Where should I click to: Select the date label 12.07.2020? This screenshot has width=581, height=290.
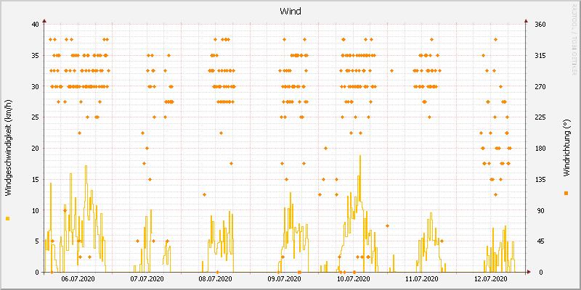490,278
